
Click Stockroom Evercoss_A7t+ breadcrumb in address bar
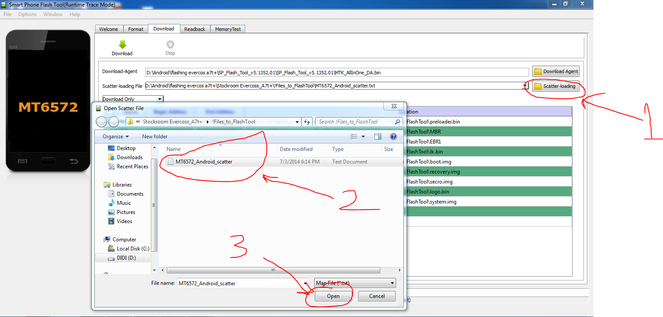click(x=173, y=122)
